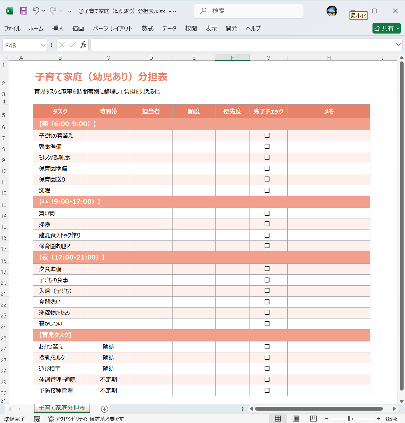Select the 子育て家庭分担表 sheet tab
Screen dimensions: 405x423
[62, 408]
